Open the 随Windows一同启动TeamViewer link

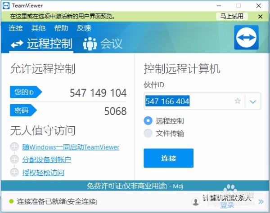(x=71, y=147)
